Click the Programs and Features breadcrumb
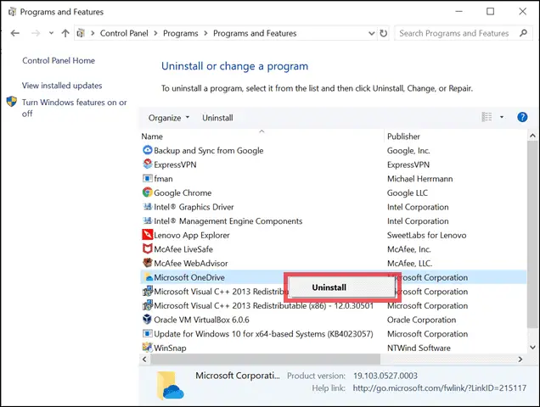The width and height of the screenshot is (540, 407). 255,33
